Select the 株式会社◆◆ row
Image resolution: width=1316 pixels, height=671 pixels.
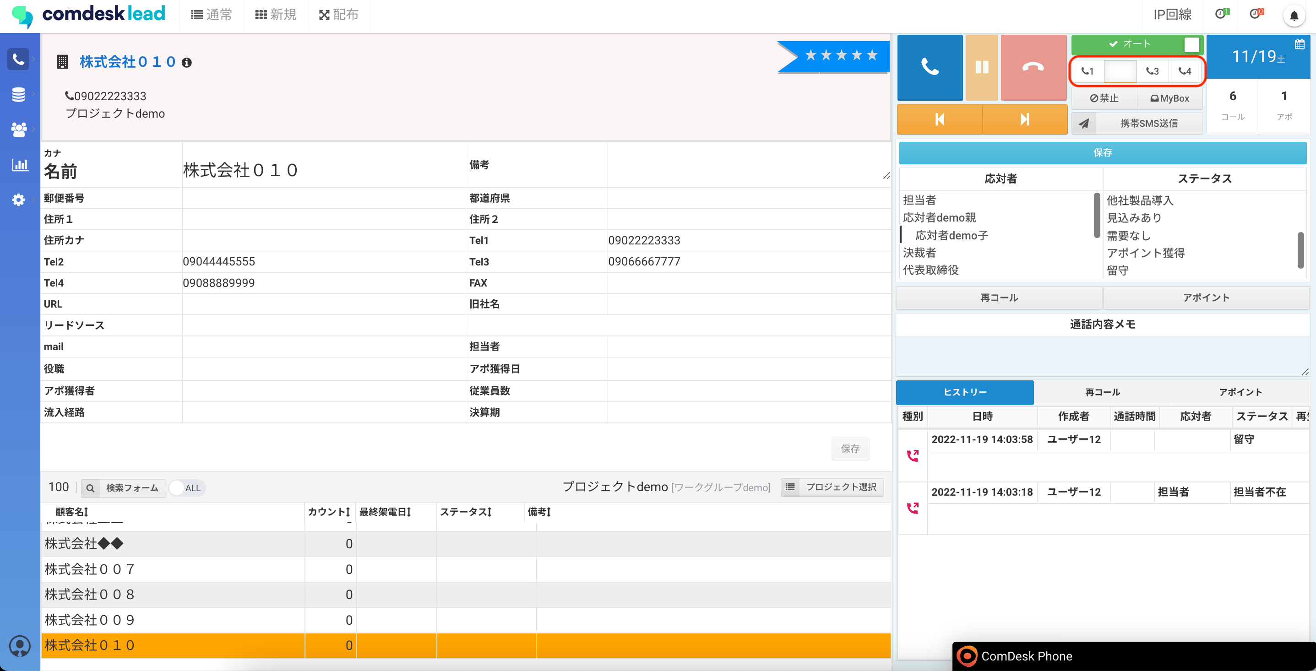[x=465, y=544]
